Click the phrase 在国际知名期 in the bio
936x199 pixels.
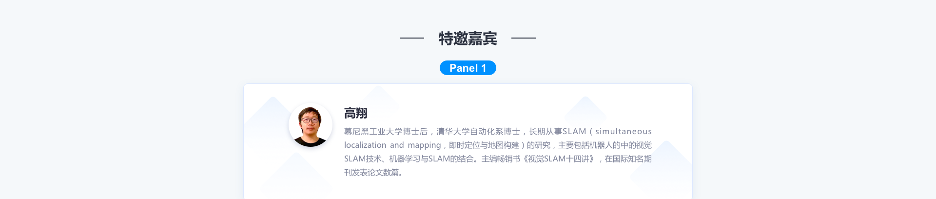pyautogui.click(x=628, y=159)
